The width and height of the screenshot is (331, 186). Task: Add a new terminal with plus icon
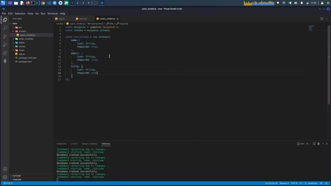coord(307,144)
